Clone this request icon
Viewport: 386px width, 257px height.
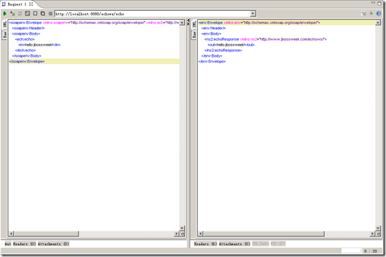coord(43,14)
